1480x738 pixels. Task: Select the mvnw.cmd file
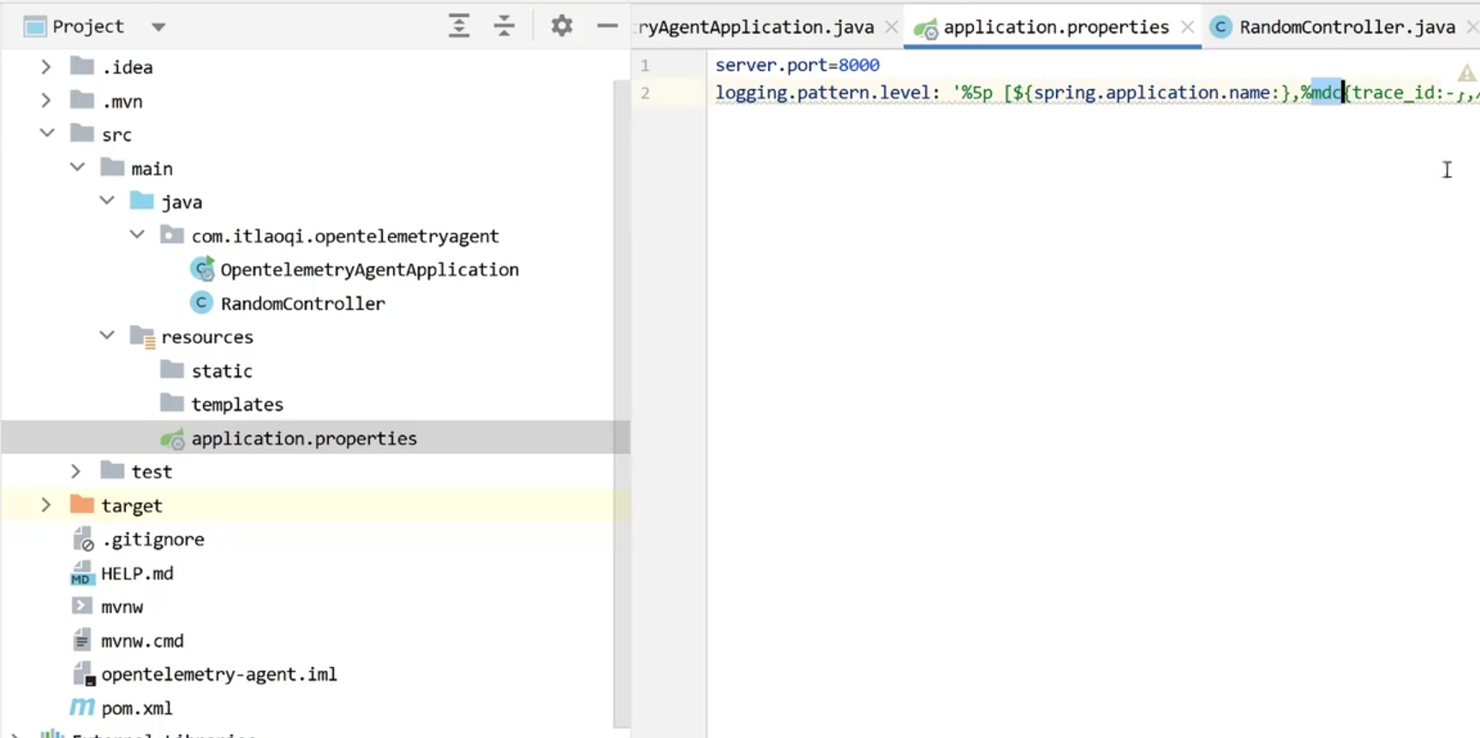(142, 640)
